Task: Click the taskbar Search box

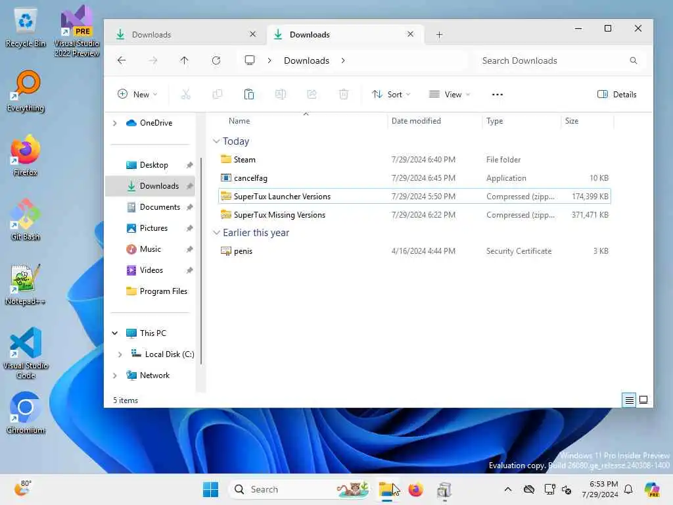Action: tap(300, 489)
